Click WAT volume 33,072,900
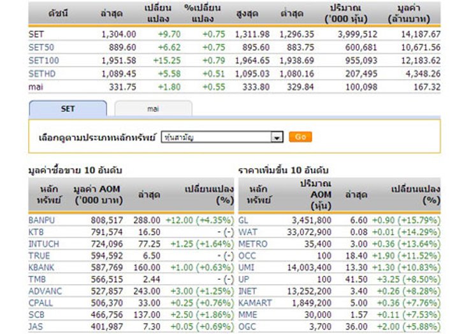This screenshot has height=334, width=464. click(x=309, y=232)
